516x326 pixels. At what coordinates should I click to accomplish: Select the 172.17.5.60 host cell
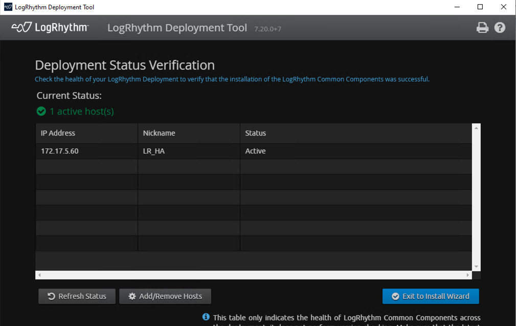(x=60, y=151)
